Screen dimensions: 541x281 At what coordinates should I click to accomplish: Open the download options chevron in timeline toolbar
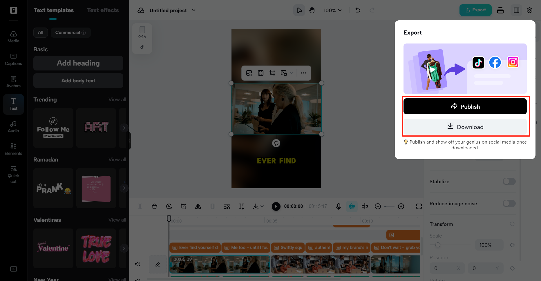click(x=262, y=206)
